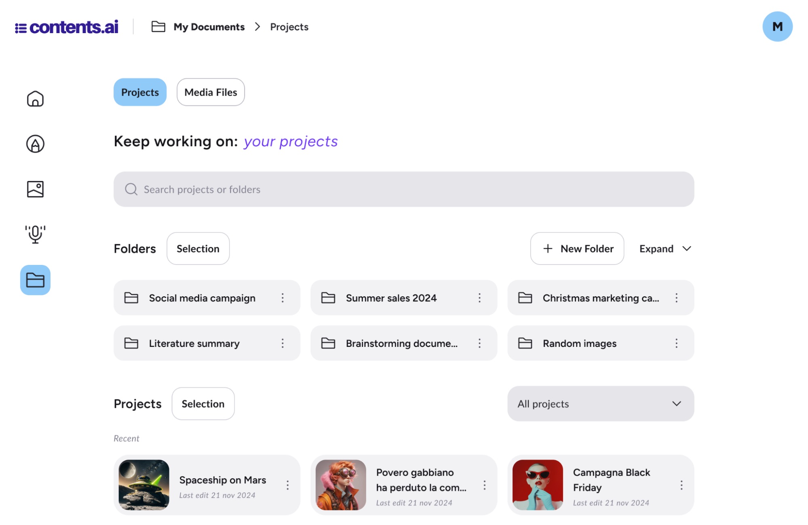The height and width of the screenshot is (525, 808).
Task: Open the audio/voice tool in sidebar
Action: pyautogui.click(x=35, y=233)
